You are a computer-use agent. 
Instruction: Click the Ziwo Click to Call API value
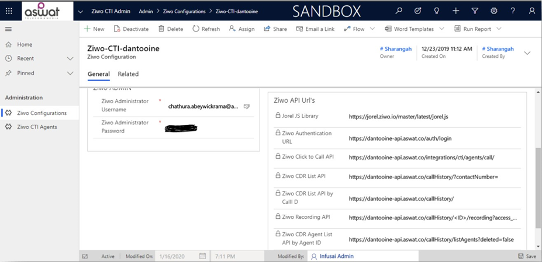tap(422, 158)
